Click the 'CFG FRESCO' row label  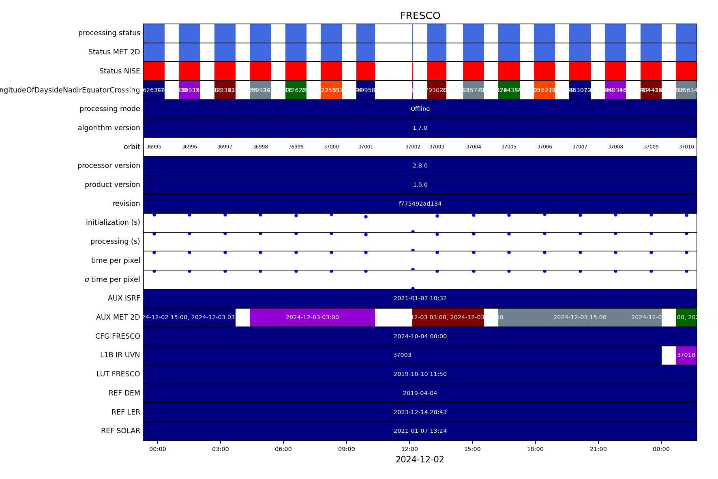click(x=118, y=336)
